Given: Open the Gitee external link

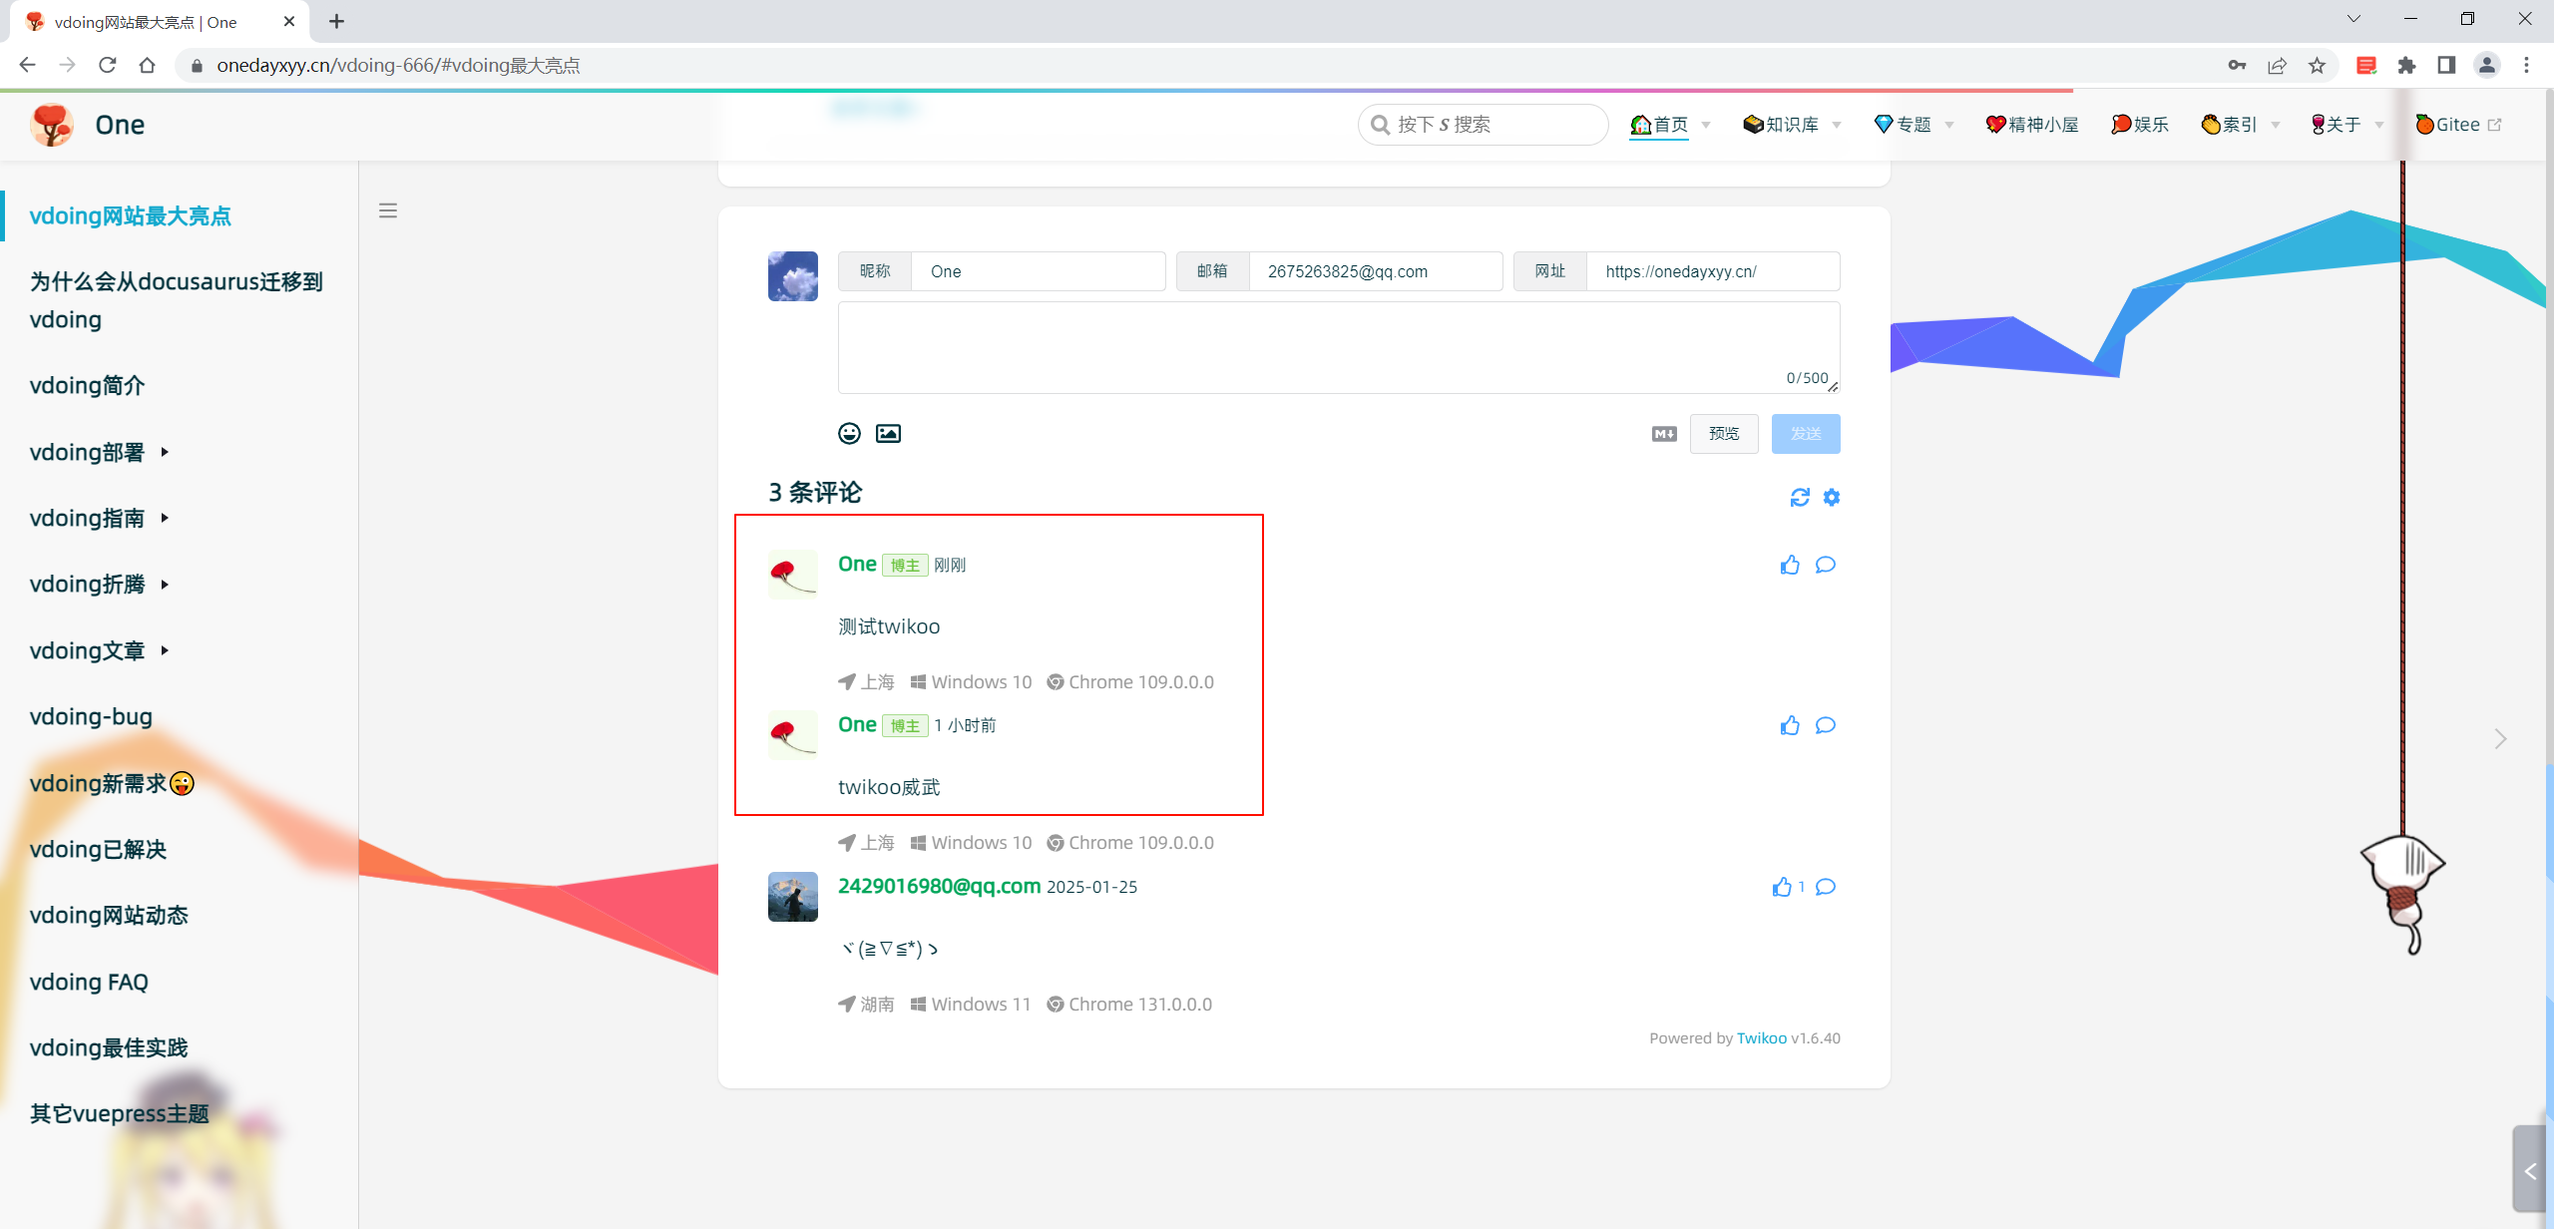Looking at the screenshot, I should [2457, 125].
